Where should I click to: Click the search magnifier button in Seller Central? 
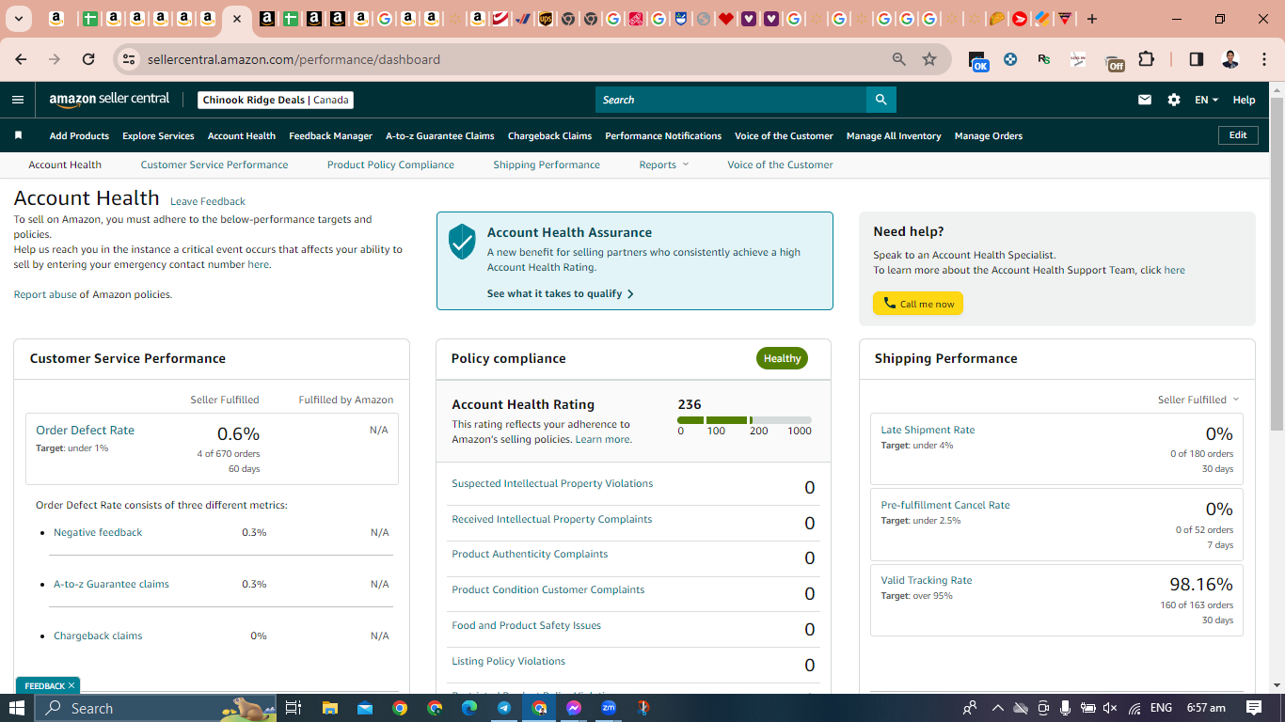point(880,100)
